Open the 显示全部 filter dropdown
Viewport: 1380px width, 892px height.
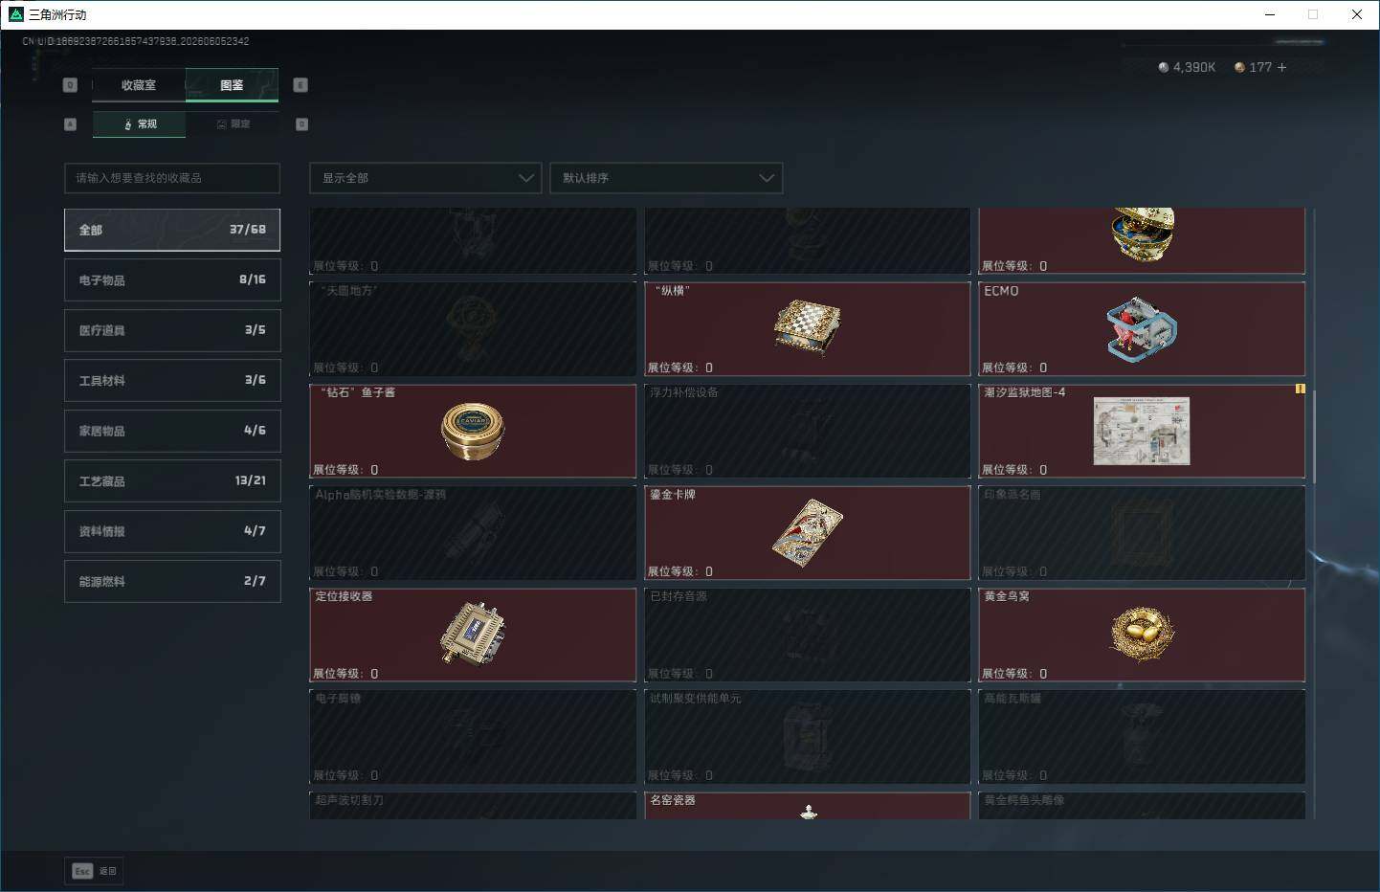point(426,178)
